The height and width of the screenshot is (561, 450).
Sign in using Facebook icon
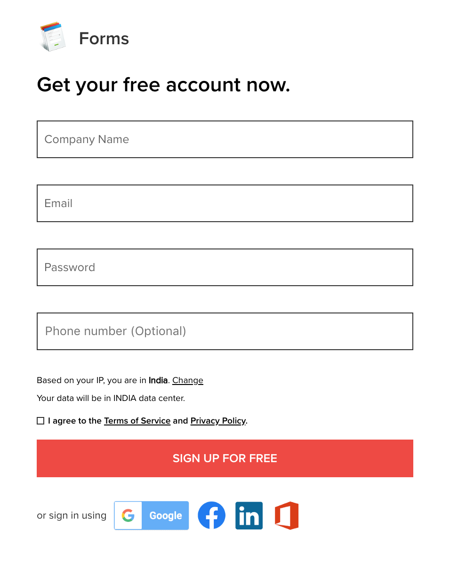pos(211,515)
